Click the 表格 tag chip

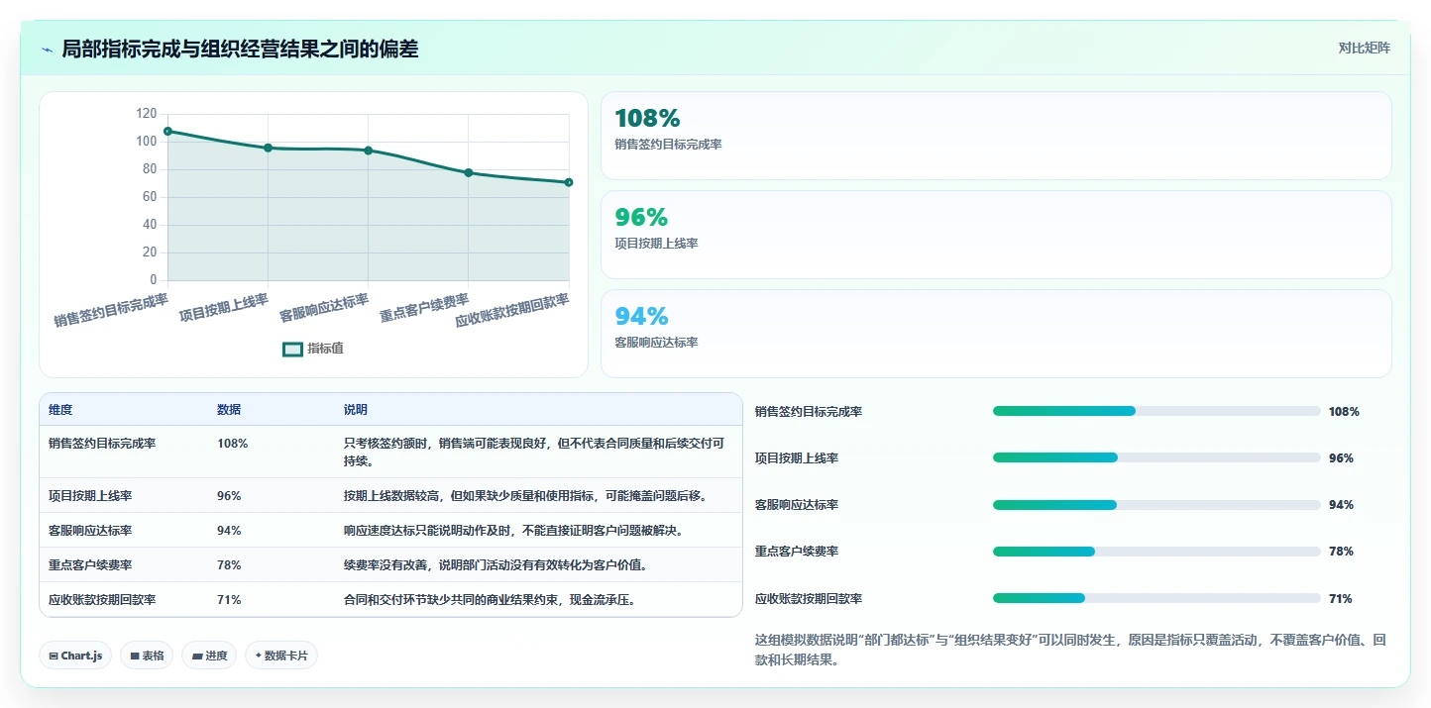tap(147, 656)
